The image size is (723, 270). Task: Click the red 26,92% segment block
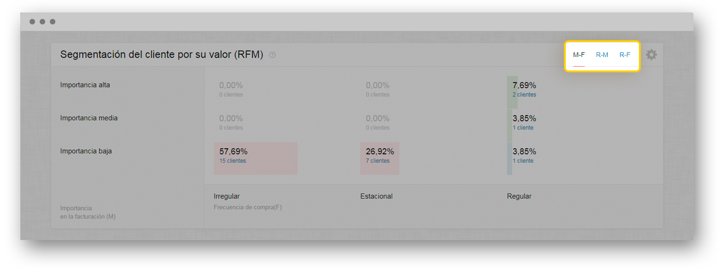click(380, 158)
